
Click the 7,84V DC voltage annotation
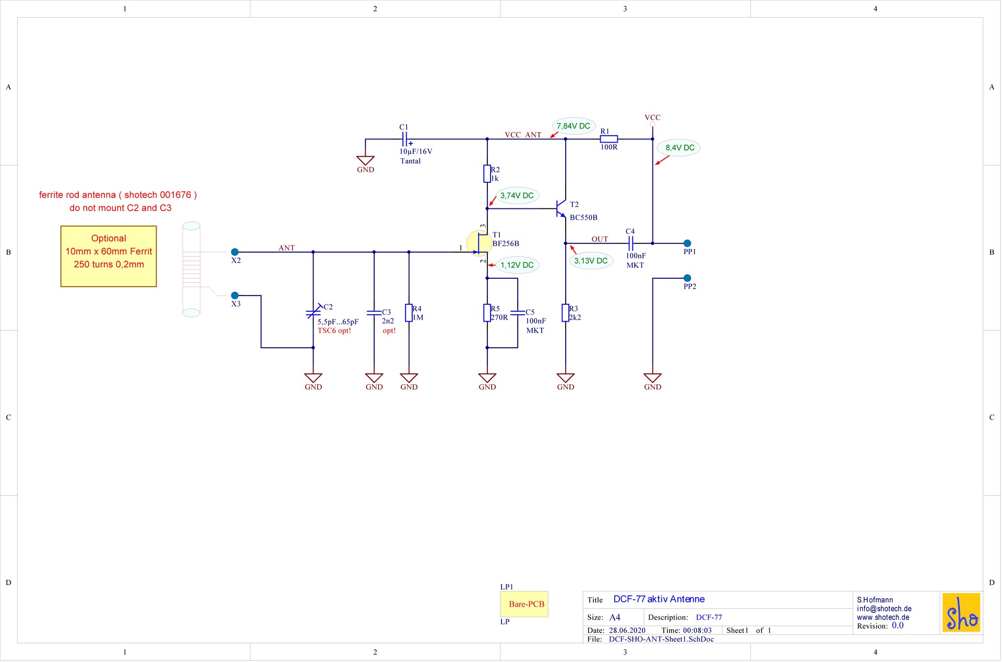(573, 126)
